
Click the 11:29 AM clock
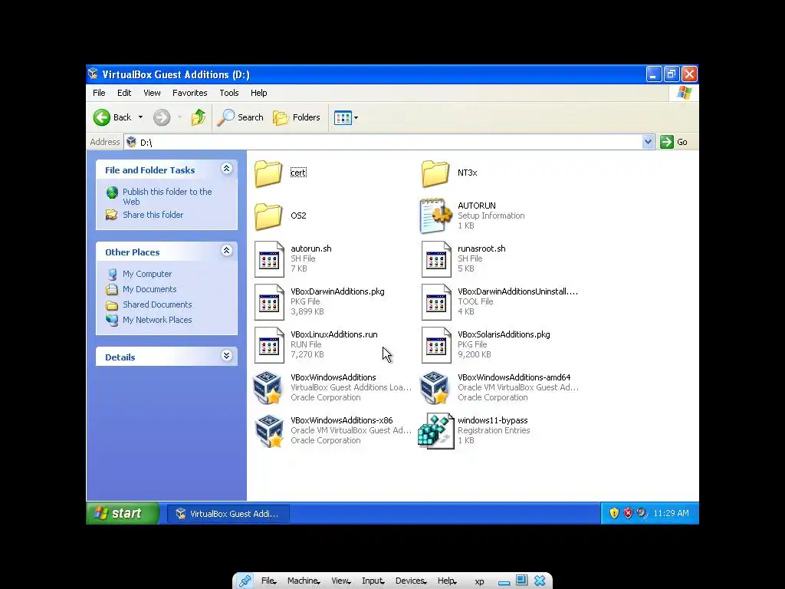click(x=671, y=513)
